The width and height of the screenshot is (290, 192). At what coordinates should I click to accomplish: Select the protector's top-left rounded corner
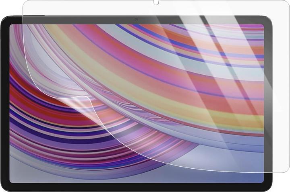(x=26, y=5)
